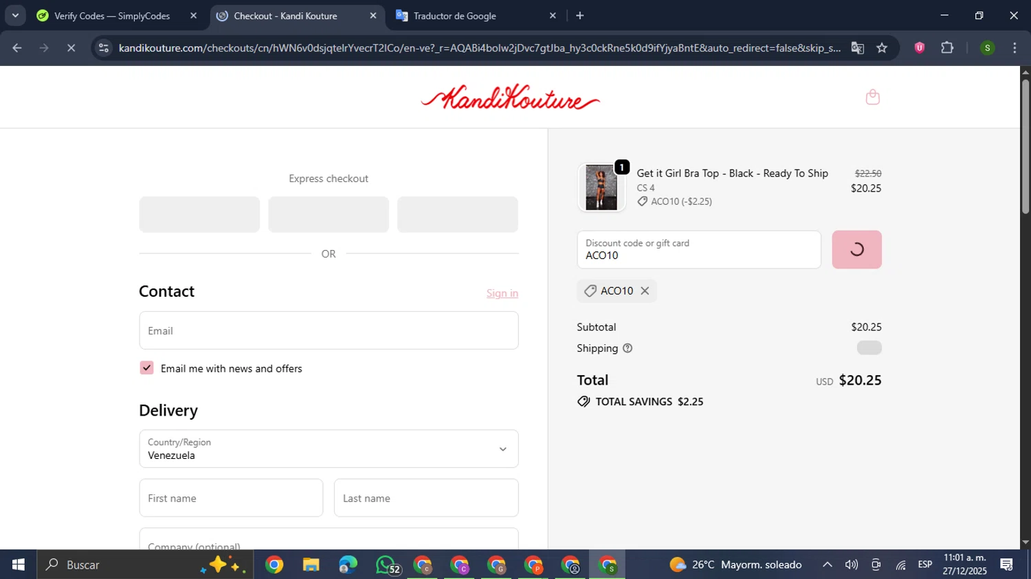Screen dimensions: 1031x579
Task: Stop loading the page
Action: click(71, 47)
